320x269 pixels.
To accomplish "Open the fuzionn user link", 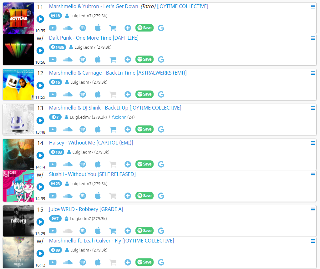I will pyautogui.click(x=119, y=117).
